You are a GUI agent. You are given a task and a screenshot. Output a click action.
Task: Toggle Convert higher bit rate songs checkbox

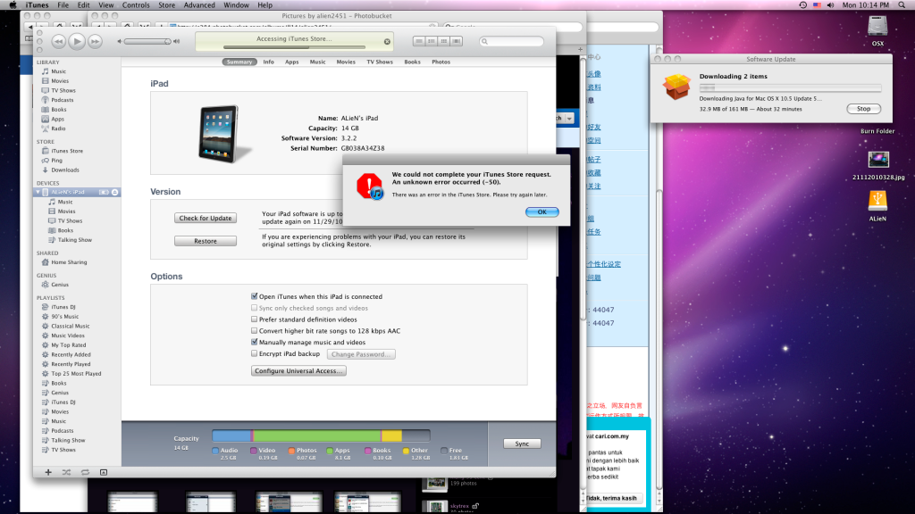(255, 331)
